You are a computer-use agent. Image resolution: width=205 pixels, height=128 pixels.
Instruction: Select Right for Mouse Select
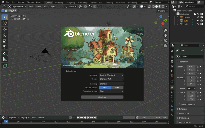(117, 88)
